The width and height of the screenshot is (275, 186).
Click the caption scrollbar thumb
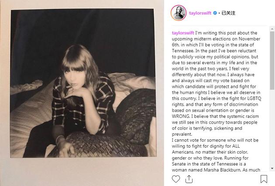coord(272,61)
